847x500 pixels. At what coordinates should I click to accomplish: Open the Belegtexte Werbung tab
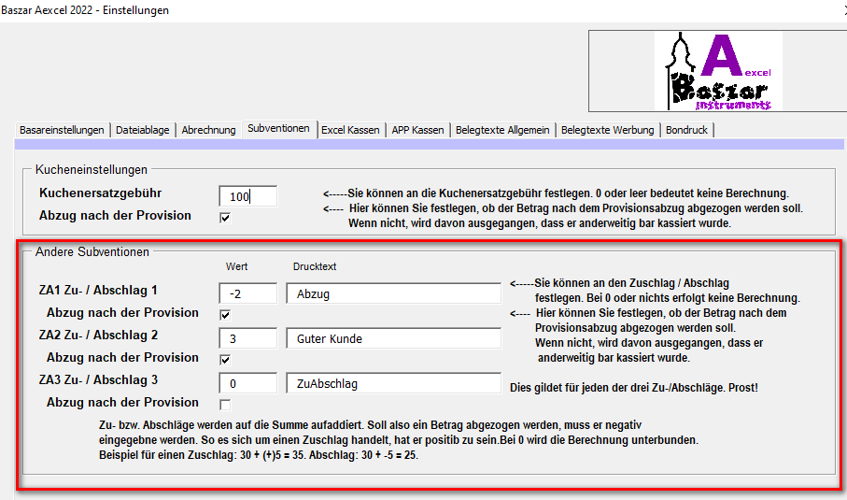[x=608, y=130]
